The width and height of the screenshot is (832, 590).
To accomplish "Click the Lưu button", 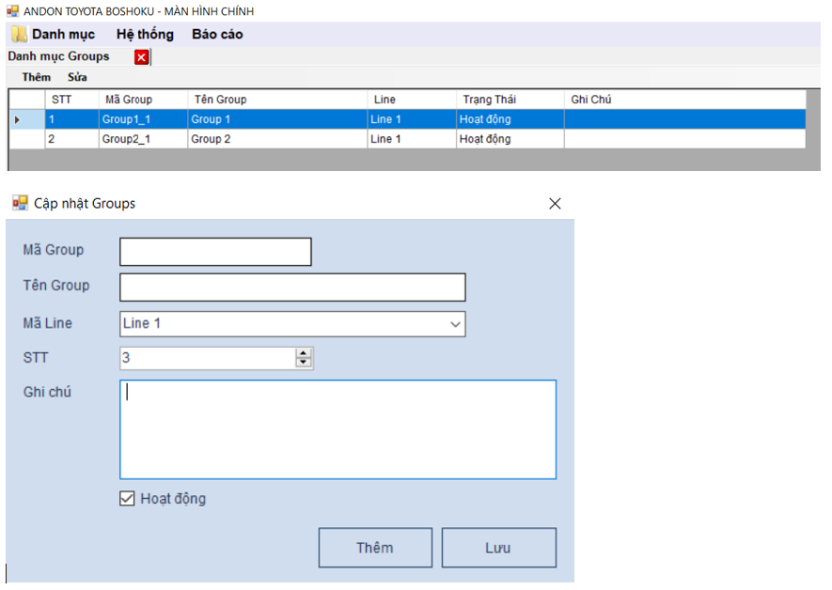I will (498, 548).
